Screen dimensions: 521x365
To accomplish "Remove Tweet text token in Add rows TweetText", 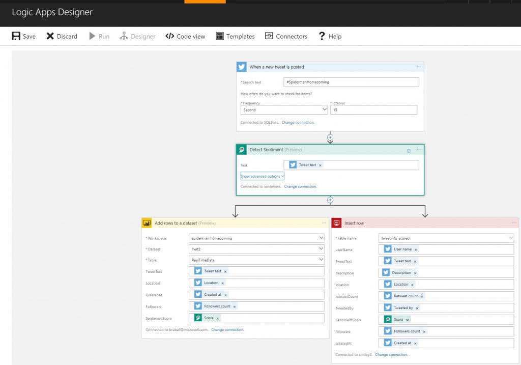I will tap(225, 272).
